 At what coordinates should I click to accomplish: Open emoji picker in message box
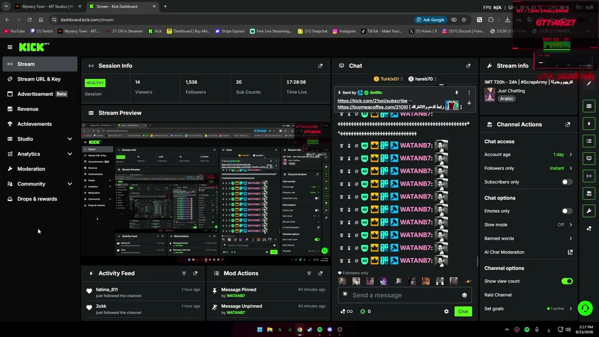pos(464,295)
